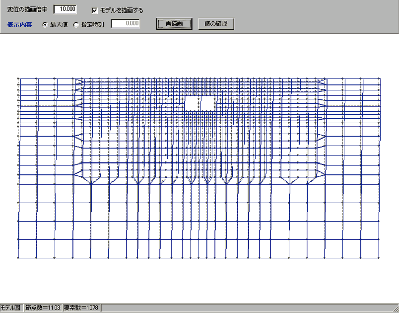Click the モデル図 status bar entry
399x313 pixels.
[x=11, y=308]
